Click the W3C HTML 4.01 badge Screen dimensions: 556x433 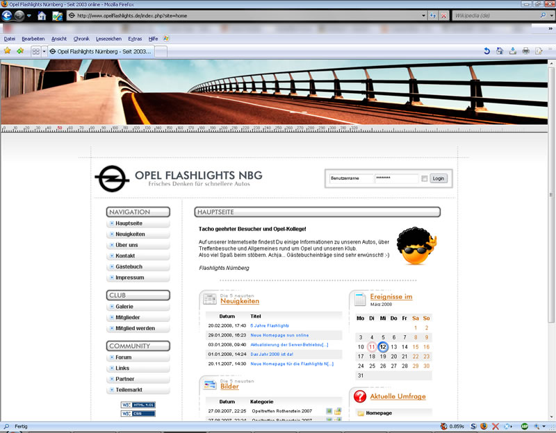[x=138, y=405]
